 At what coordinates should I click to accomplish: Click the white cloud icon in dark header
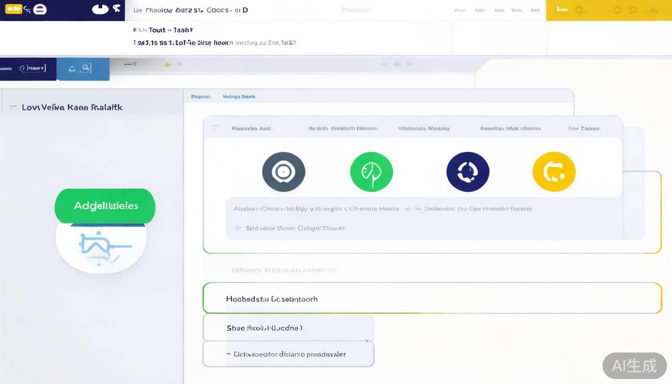(100, 9)
